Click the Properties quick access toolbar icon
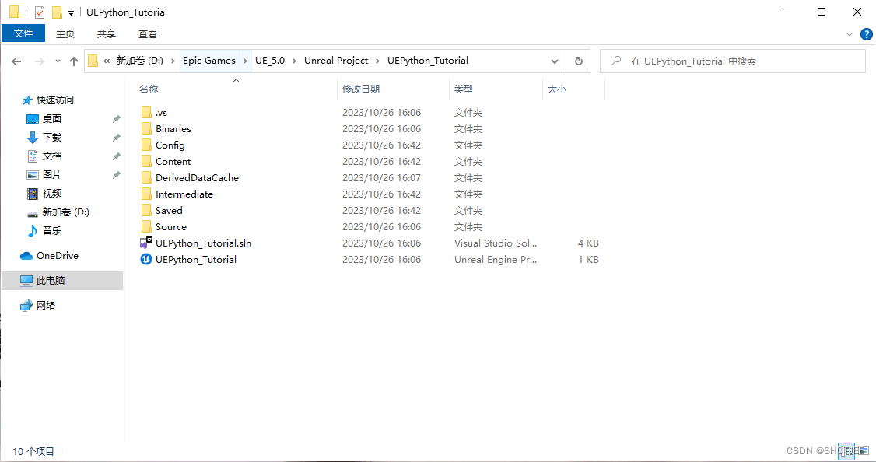 tap(39, 12)
